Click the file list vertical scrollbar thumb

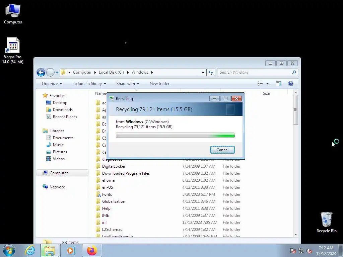pos(295,110)
